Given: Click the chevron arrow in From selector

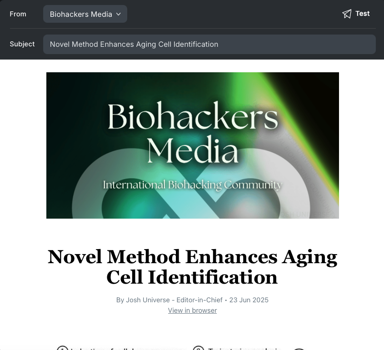Looking at the screenshot, I should [x=119, y=14].
